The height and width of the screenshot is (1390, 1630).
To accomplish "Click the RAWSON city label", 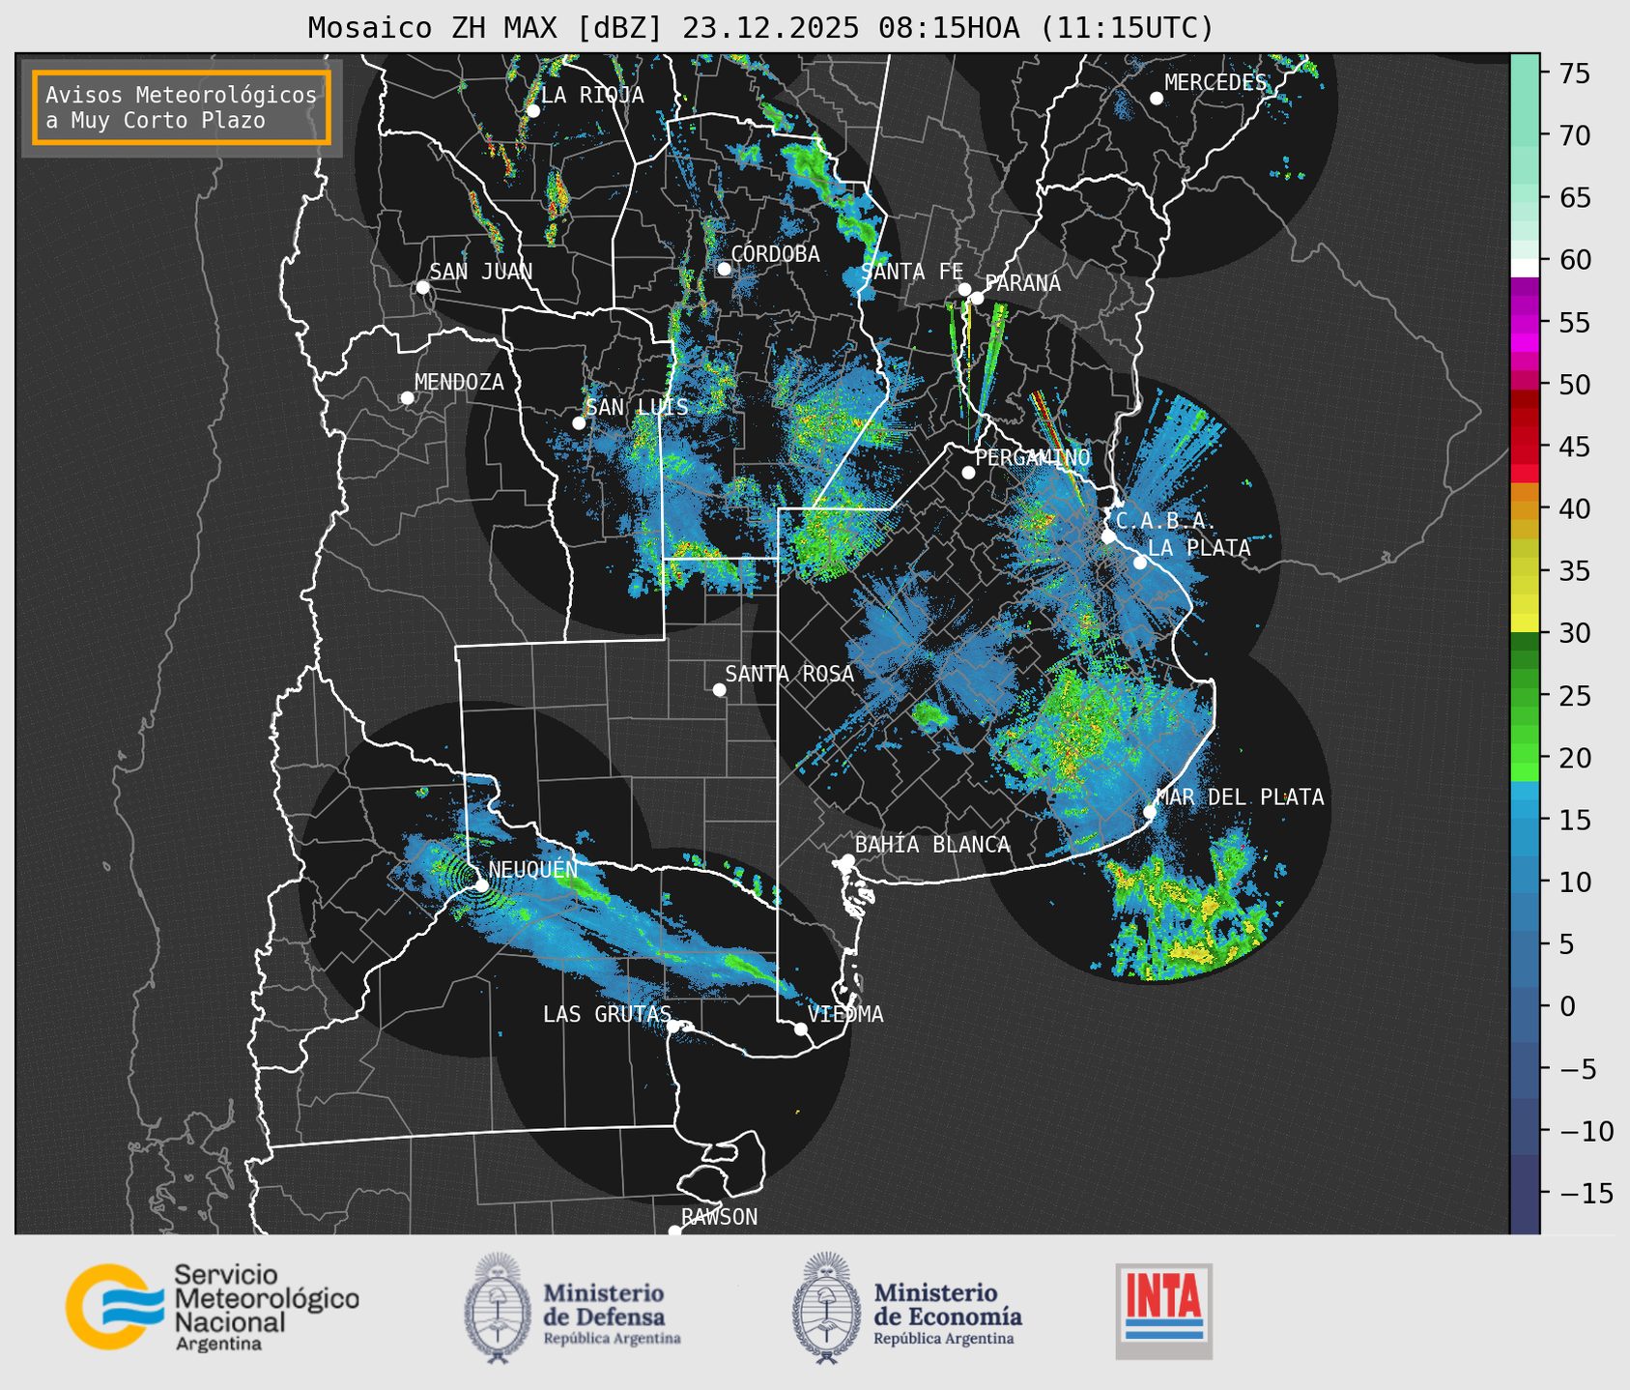I will (719, 1217).
